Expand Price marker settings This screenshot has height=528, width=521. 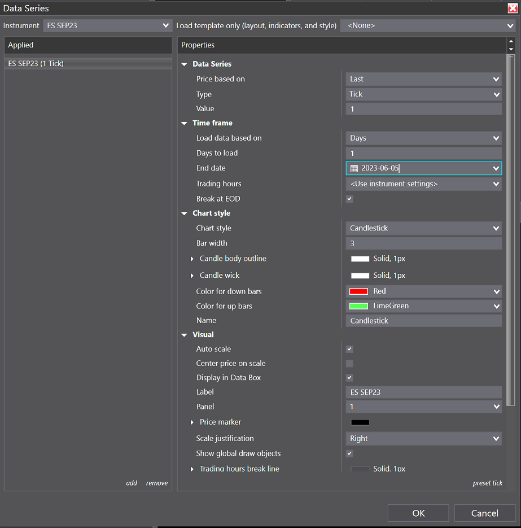(192, 422)
